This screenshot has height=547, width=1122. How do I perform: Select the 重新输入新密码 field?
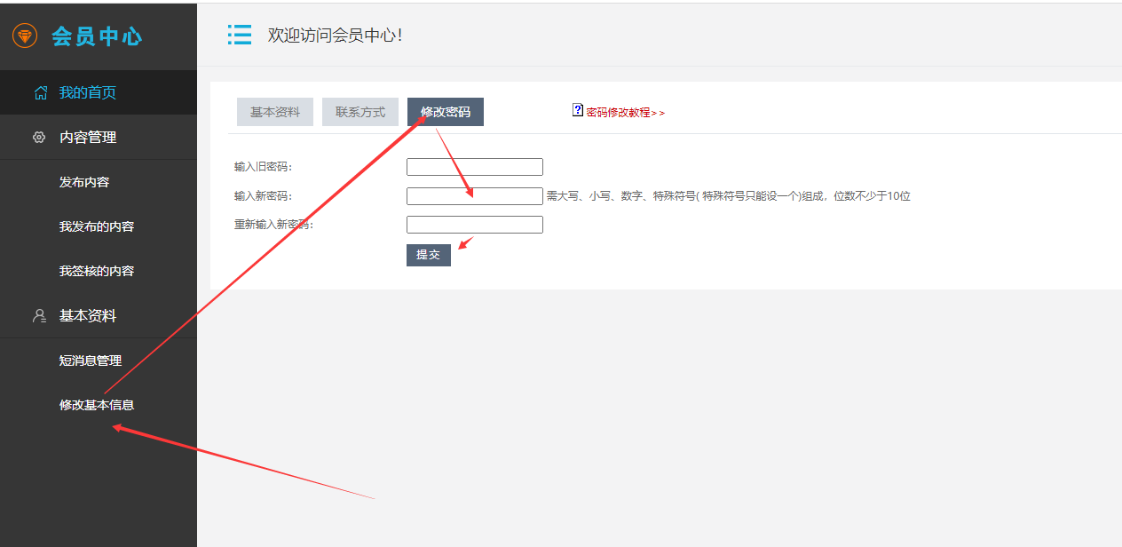click(474, 225)
